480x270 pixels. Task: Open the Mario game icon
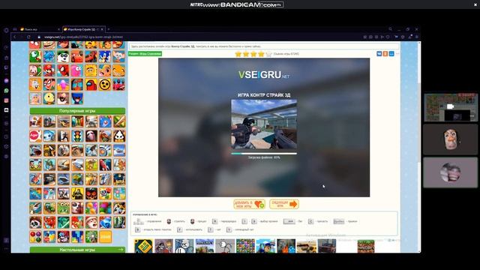point(49,70)
